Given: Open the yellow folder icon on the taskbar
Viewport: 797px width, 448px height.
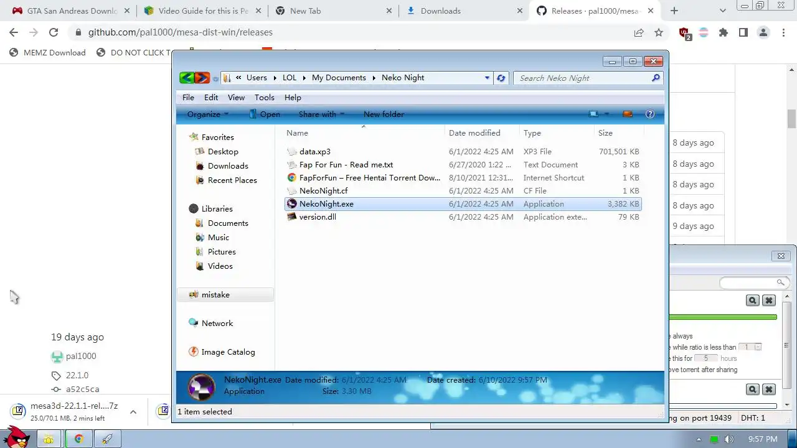Looking at the screenshot, I should pos(49,439).
